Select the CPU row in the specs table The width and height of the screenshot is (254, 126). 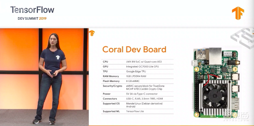click(x=138, y=62)
